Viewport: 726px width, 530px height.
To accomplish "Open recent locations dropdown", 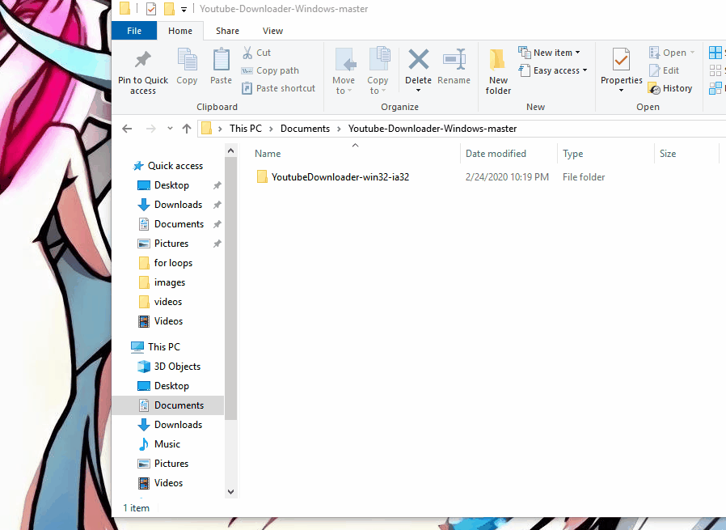I will (x=170, y=129).
